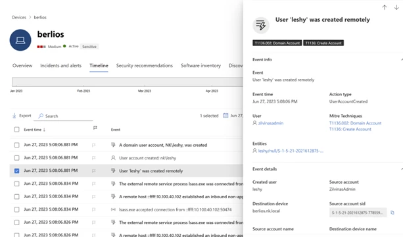Image resolution: width=403 pixels, height=237 pixels.
Task: Collapse the Event details section
Action: 402,169
